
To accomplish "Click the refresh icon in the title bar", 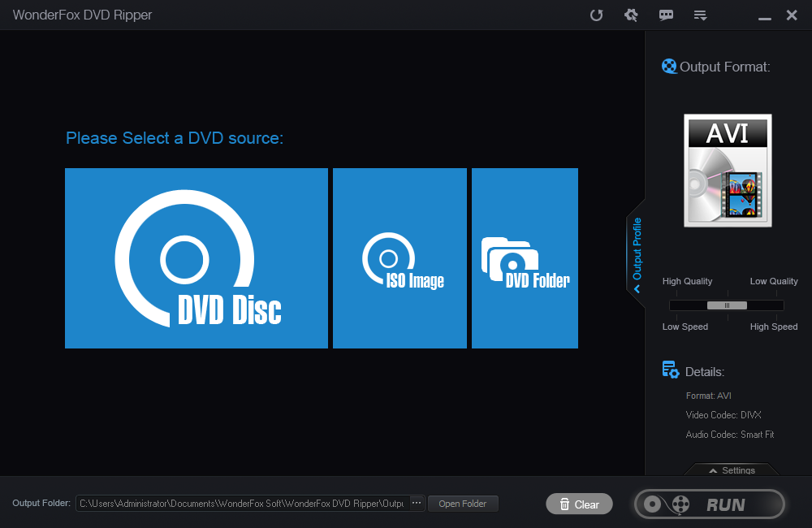I will point(597,15).
